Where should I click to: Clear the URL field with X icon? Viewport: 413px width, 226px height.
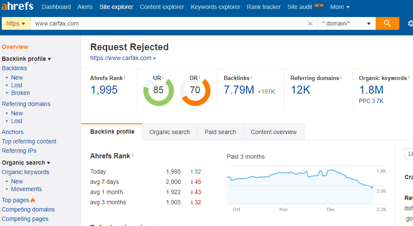pyautogui.click(x=310, y=23)
